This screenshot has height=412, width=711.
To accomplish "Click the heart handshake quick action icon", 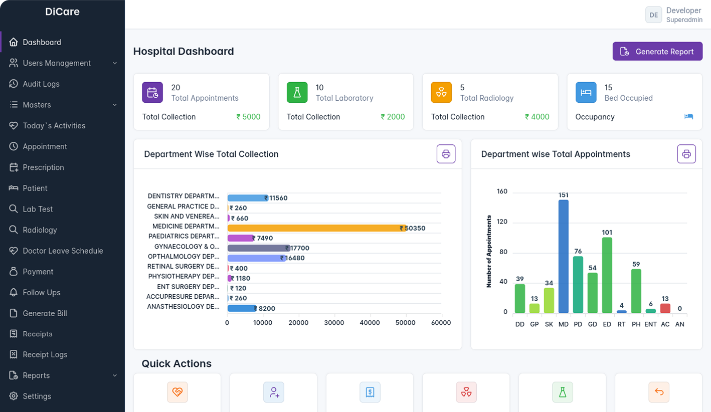I will coord(177,392).
